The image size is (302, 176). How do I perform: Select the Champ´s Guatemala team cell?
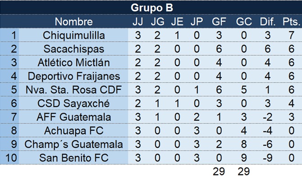73,144
